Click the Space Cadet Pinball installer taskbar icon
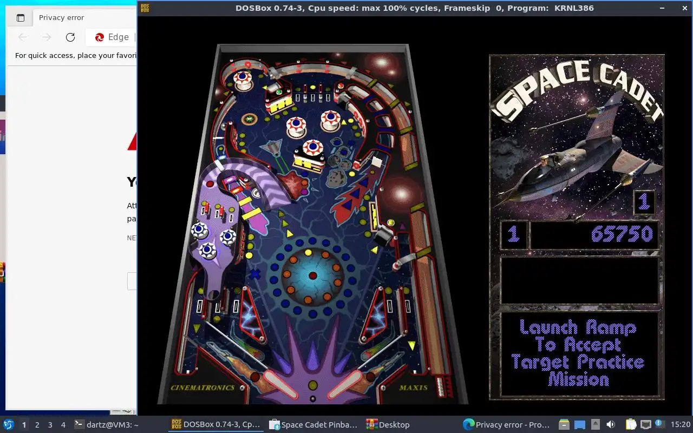 coord(274,424)
